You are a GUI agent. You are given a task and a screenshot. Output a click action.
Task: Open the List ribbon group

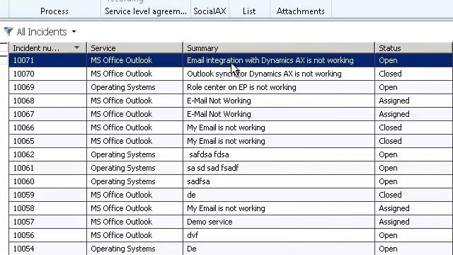(x=249, y=11)
